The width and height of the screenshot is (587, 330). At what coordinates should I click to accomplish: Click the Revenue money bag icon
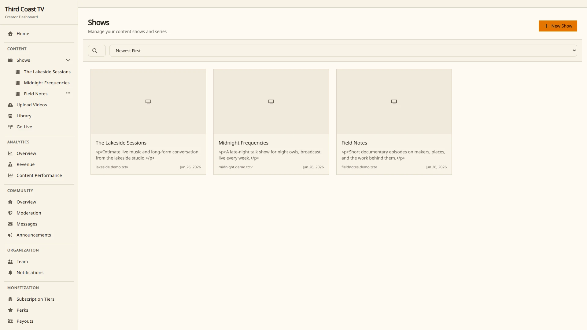[x=10, y=164]
